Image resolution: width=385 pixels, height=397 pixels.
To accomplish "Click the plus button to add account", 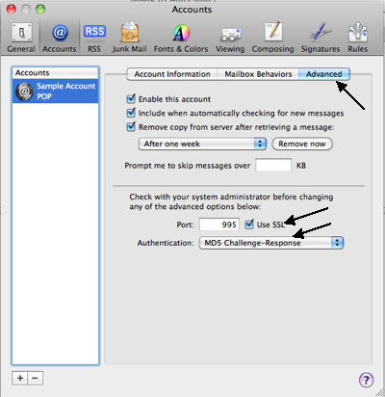I will point(20,378).
